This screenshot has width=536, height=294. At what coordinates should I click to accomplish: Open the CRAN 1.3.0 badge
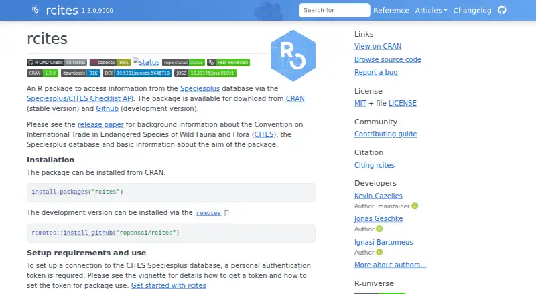[43, 73]
